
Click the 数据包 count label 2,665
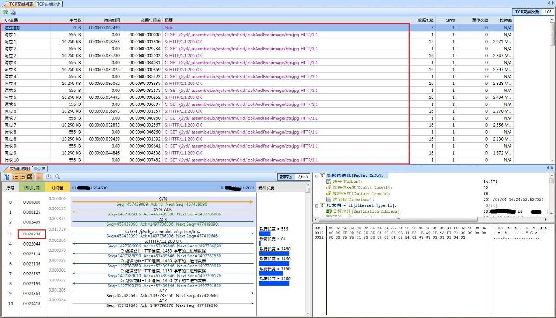coord(303,176)
